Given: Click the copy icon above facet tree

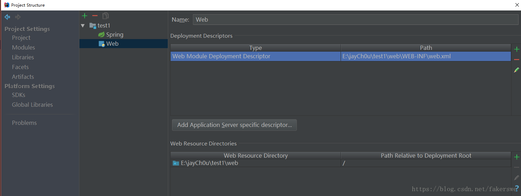Looking at the screenshot, I should pos(105,16).
